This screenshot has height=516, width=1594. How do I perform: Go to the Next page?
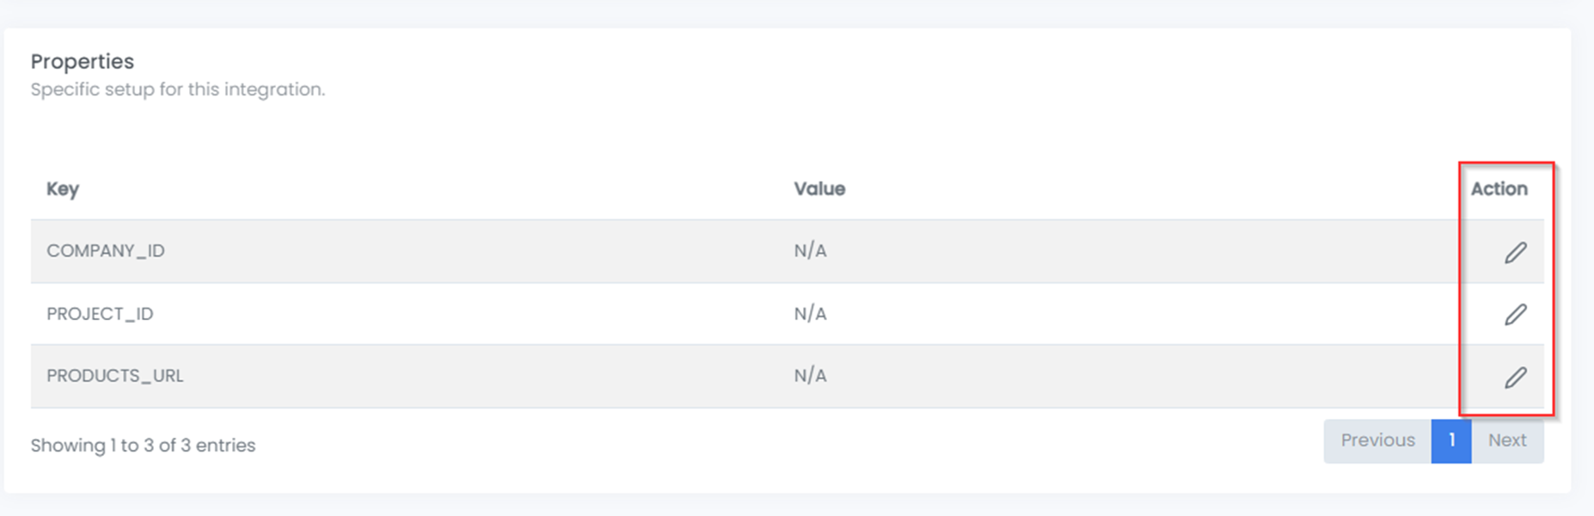point(1507,440)
